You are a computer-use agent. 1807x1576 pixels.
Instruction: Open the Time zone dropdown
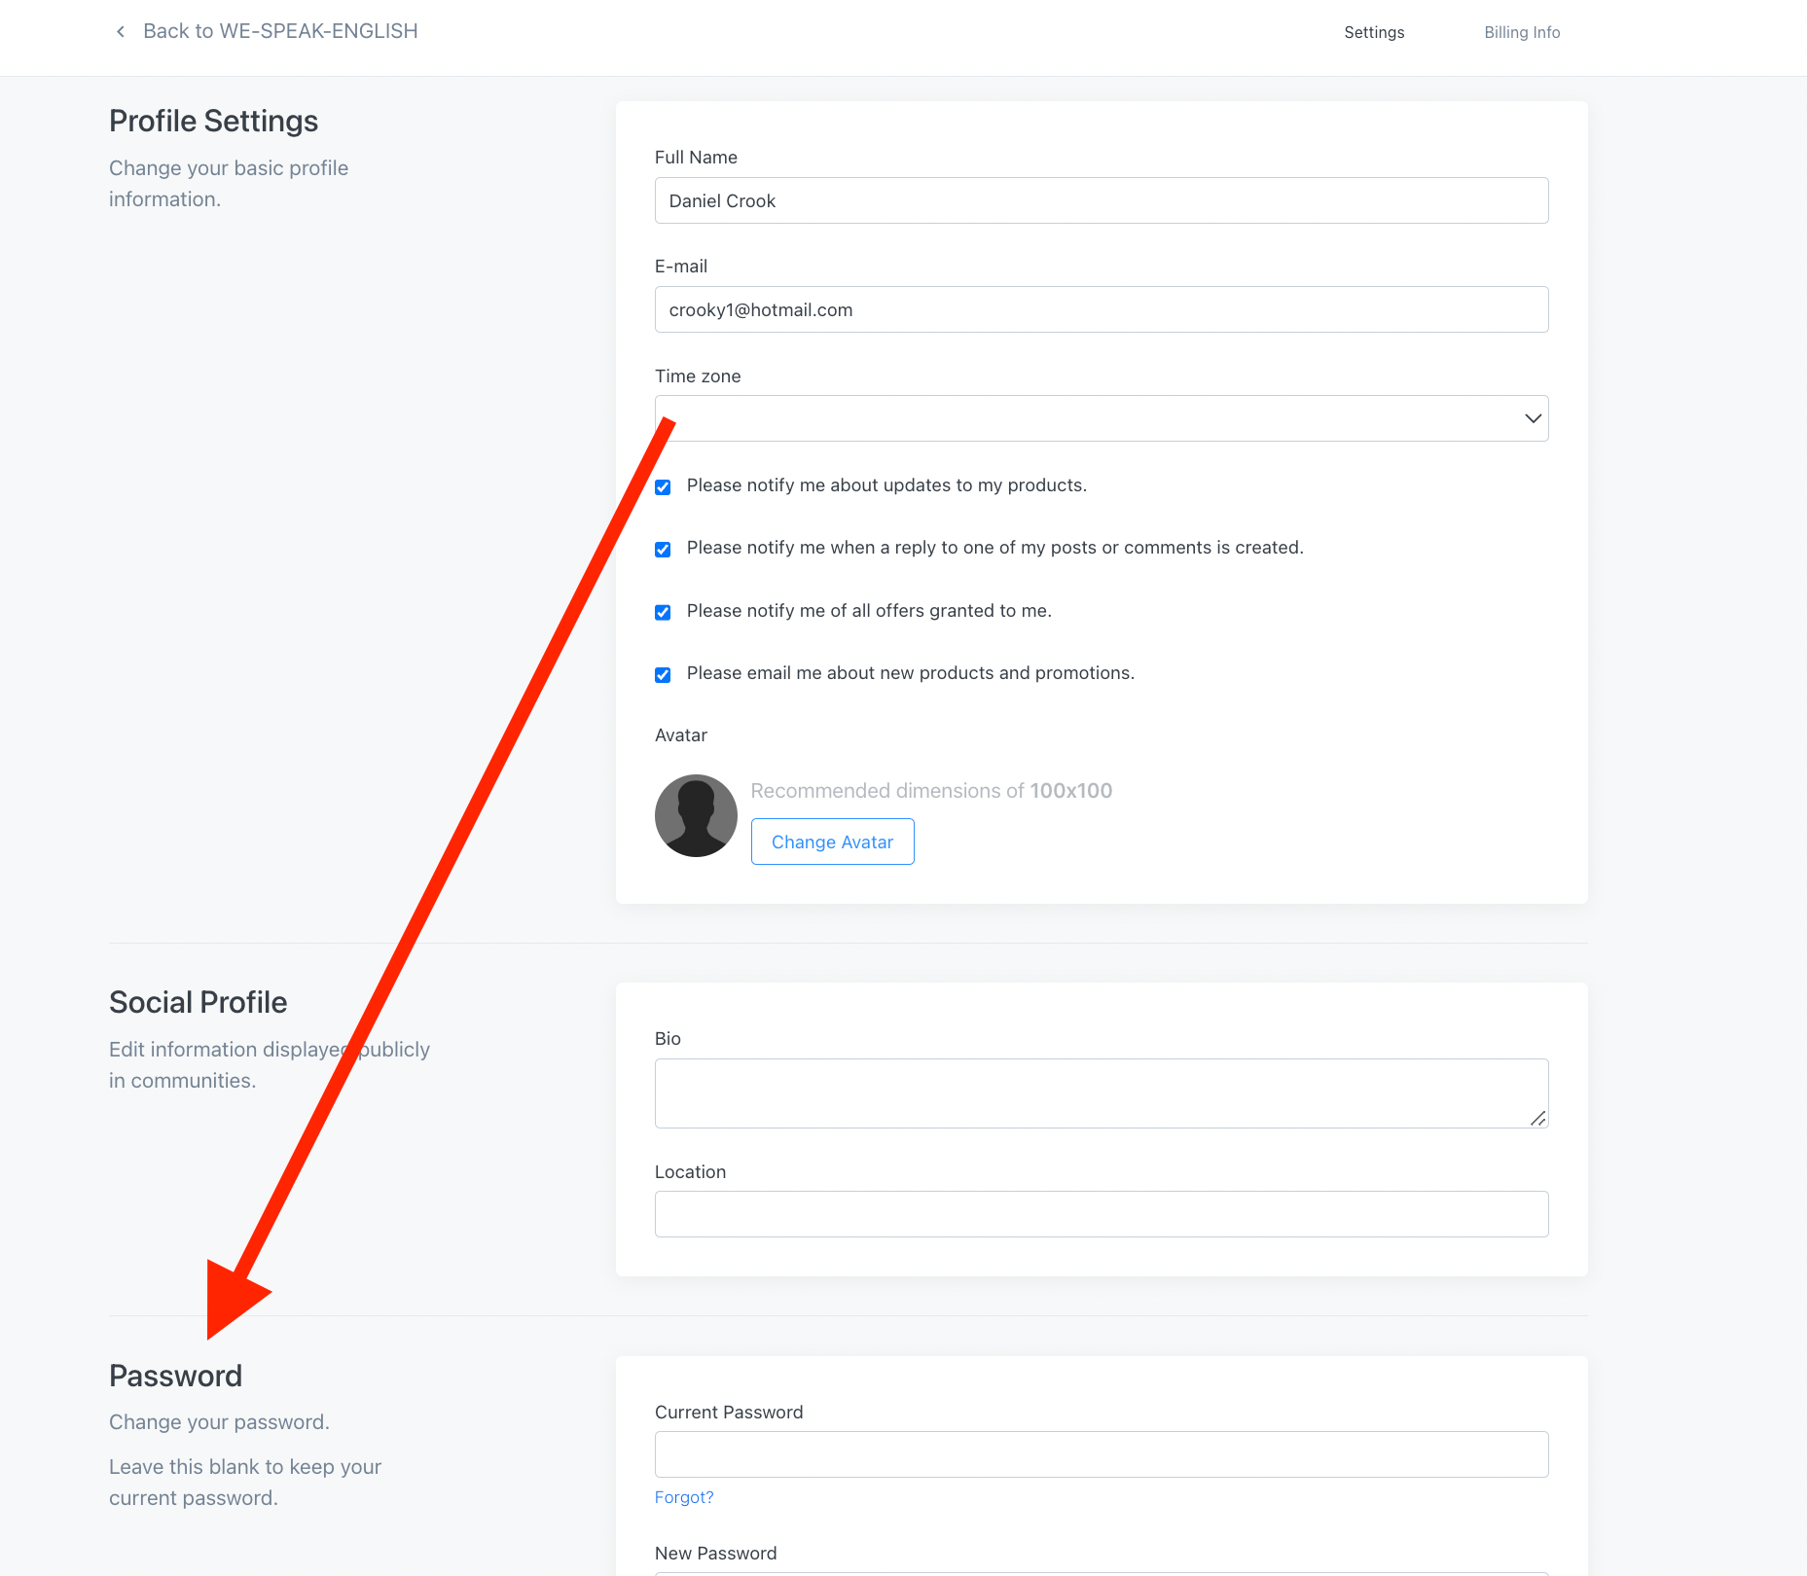coord(1101,418)
